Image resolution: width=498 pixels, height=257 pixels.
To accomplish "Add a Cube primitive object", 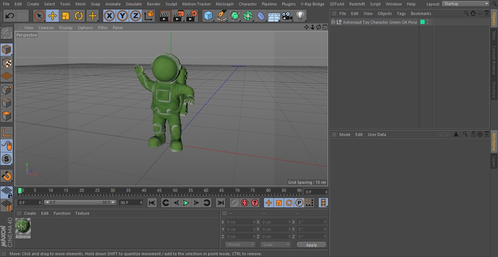I will 208,16.
